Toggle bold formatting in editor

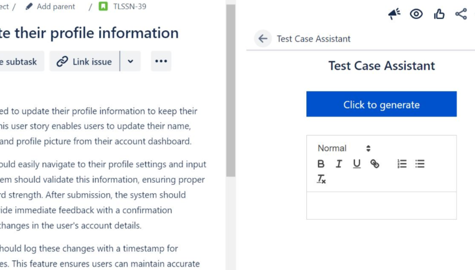coord(321,164)
